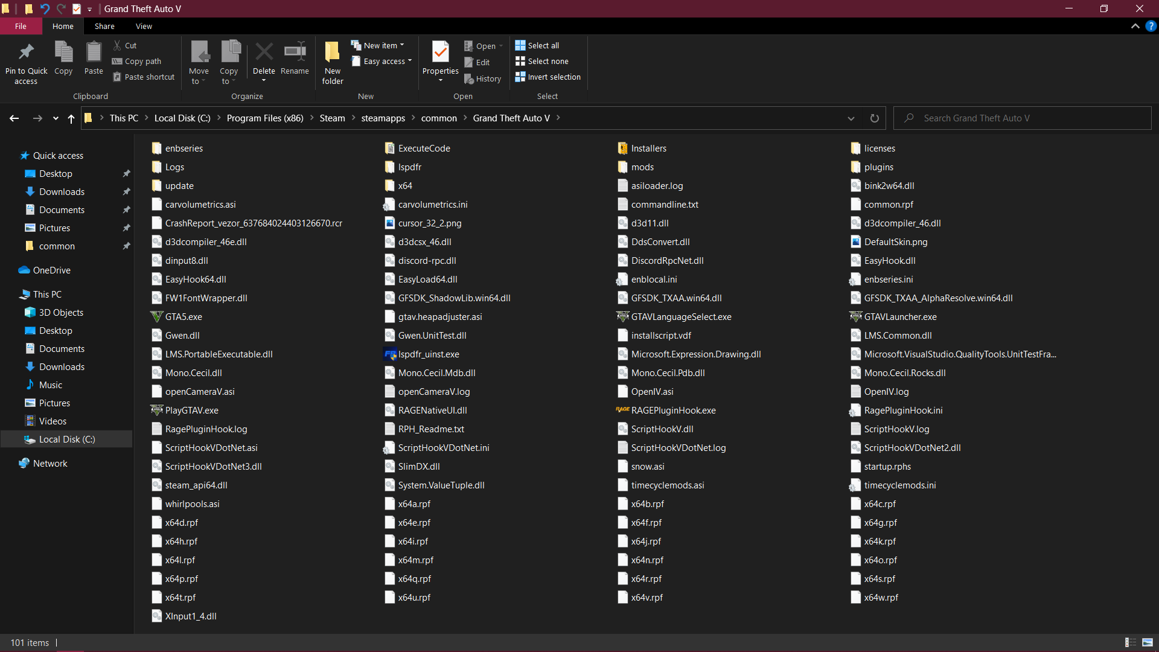Open the View ribbon tab
The image size is (1159, 652).
pyautogui.click(x=144, y=26)
